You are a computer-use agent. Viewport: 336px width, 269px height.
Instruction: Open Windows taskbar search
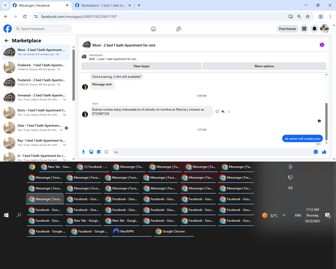(19, 215)
